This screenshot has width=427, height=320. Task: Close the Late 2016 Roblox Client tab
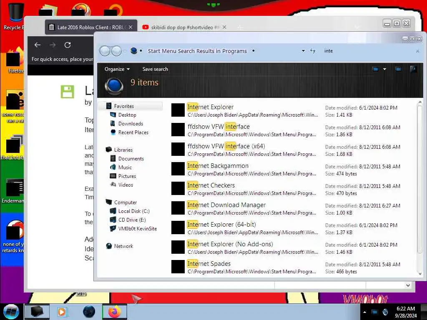(131, 27)
